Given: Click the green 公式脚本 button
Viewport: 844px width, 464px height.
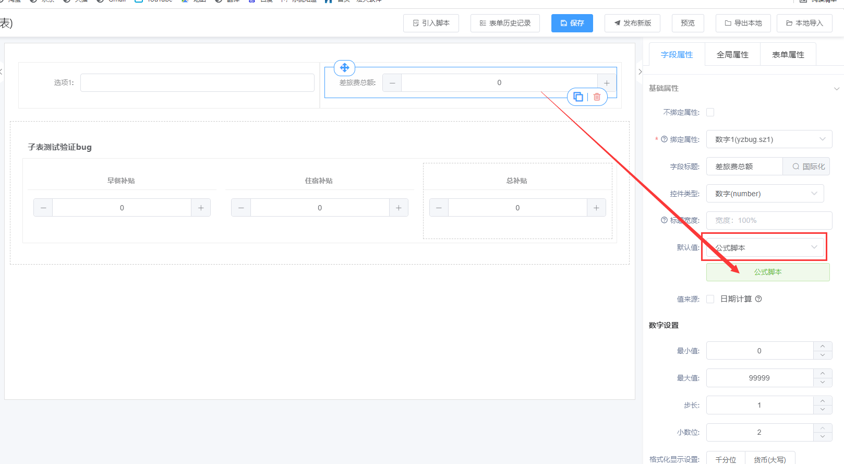Looking at the screenshot, I should pos(767,272).
